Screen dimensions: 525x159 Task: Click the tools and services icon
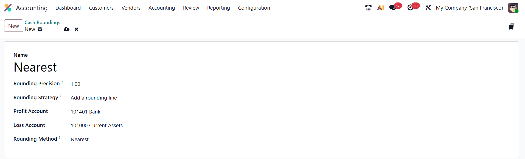[x=428, y=8]
